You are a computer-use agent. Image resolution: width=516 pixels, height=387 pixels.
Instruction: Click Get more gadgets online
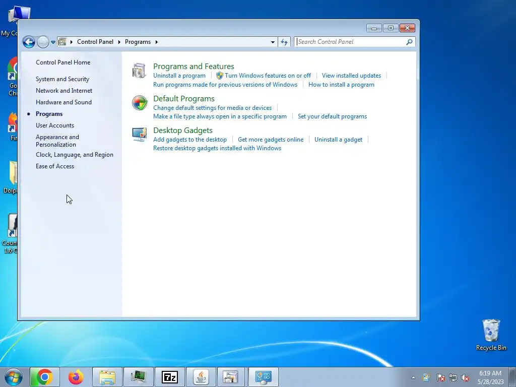(271, 140)
